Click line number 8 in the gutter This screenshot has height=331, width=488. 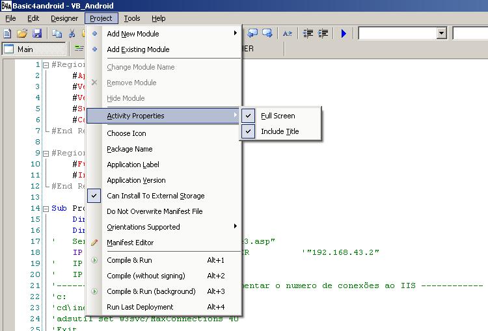(37, 142)
